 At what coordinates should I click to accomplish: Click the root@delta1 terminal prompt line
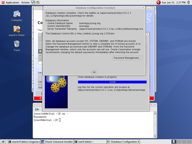click(x=47, y=120)
